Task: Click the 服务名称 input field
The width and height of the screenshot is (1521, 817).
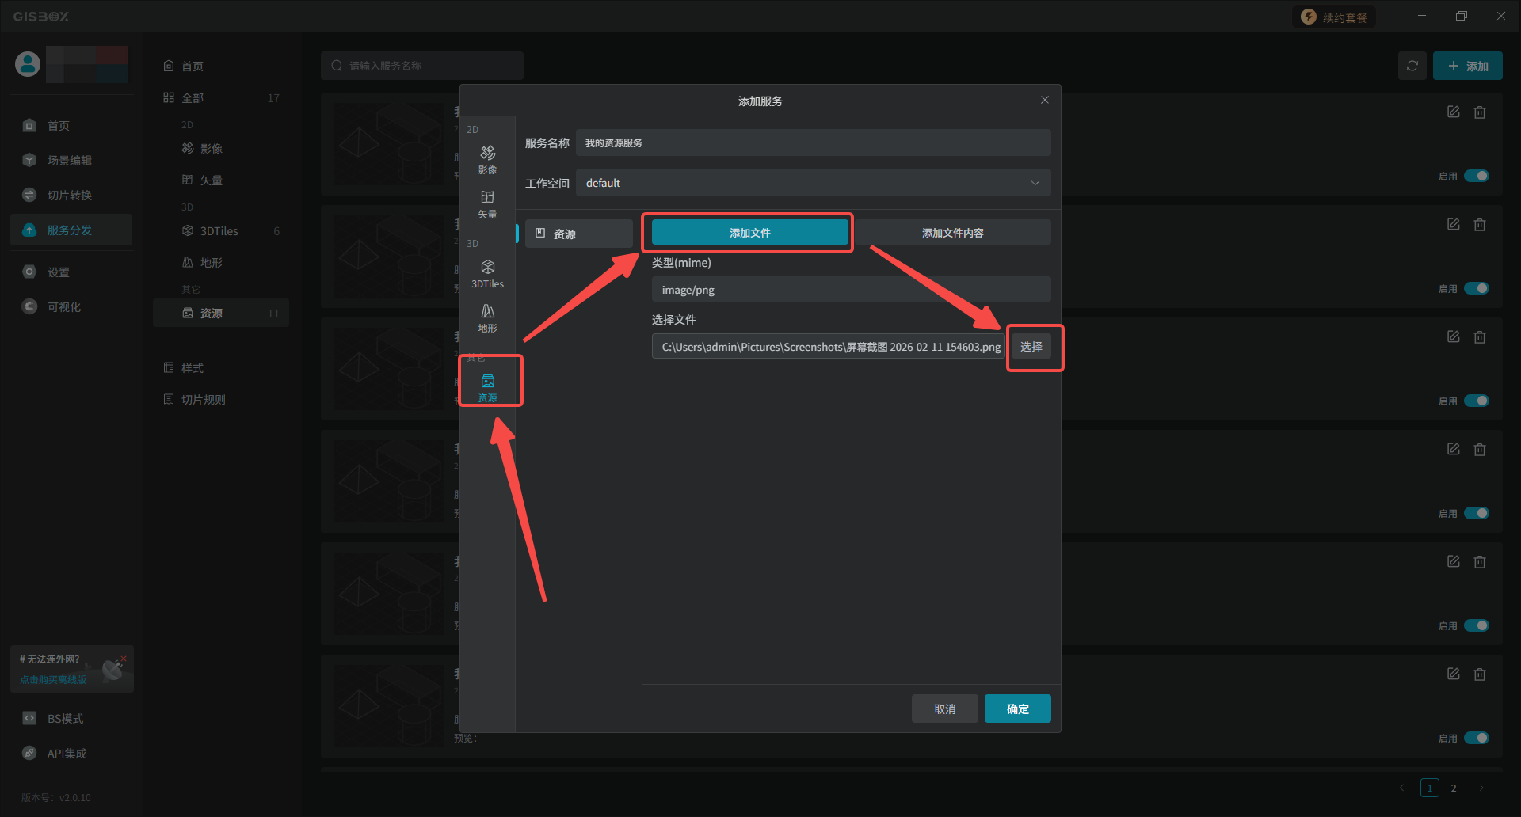Action: [813, 143]
